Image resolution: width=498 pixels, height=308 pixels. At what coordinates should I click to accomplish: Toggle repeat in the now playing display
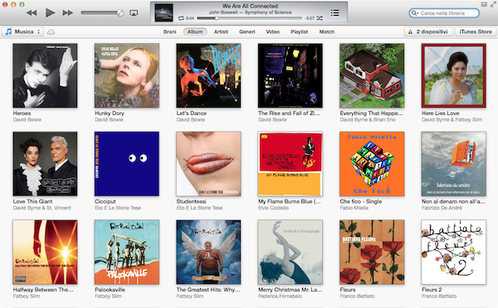[x=181, y=18]
